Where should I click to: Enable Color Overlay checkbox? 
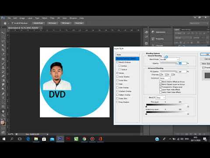point(117,87)
